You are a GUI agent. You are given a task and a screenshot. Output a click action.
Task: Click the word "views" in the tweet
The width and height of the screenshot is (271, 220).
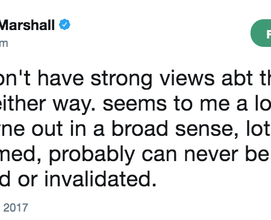pos(187,78)
